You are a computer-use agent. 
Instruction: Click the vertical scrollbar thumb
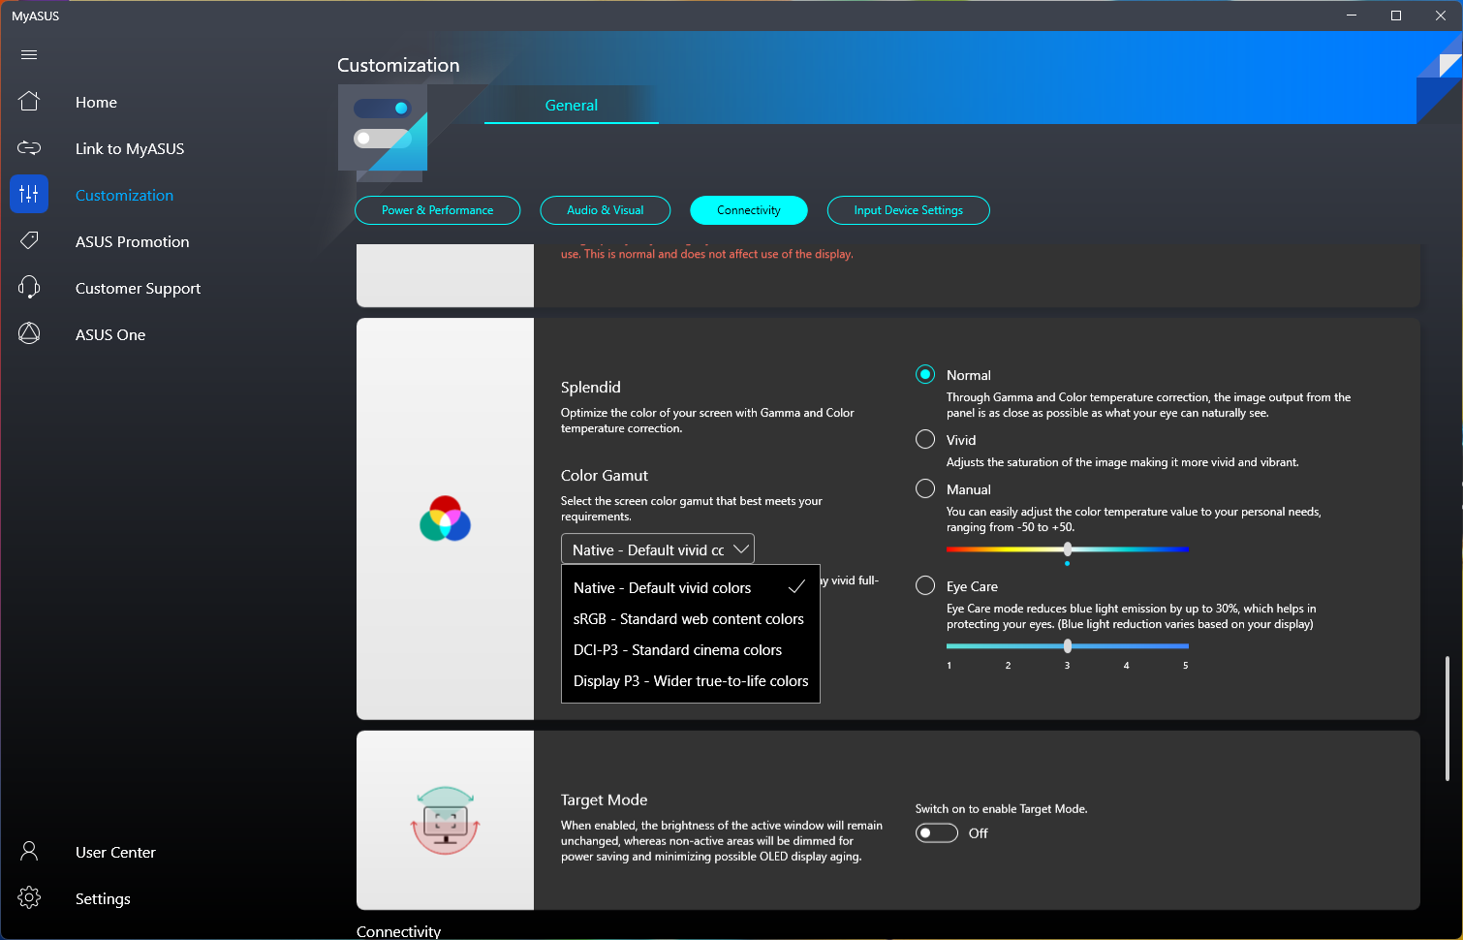1447,718
